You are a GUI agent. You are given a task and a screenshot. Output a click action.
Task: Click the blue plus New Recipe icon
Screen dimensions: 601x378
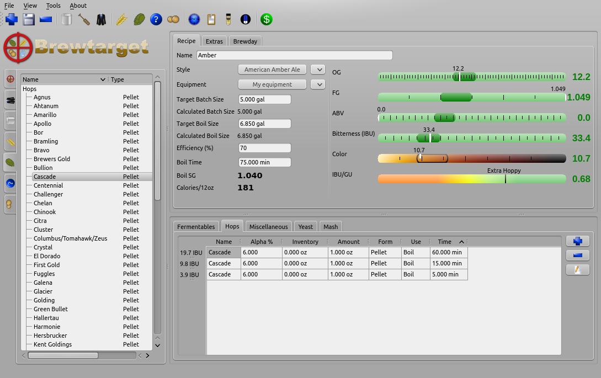[x=12, y=19]
